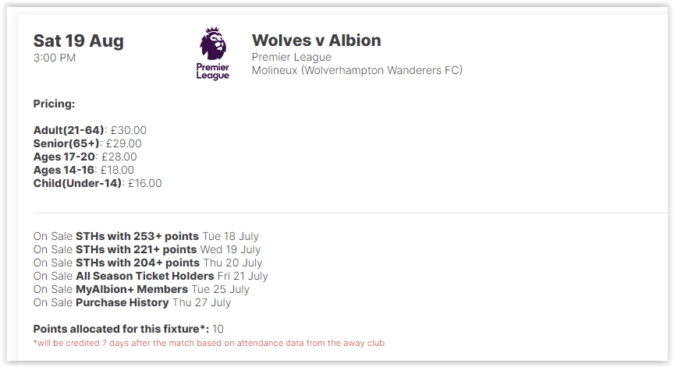
Task: Click the Sat 19 Aug date heading
Action: [79, 41]
